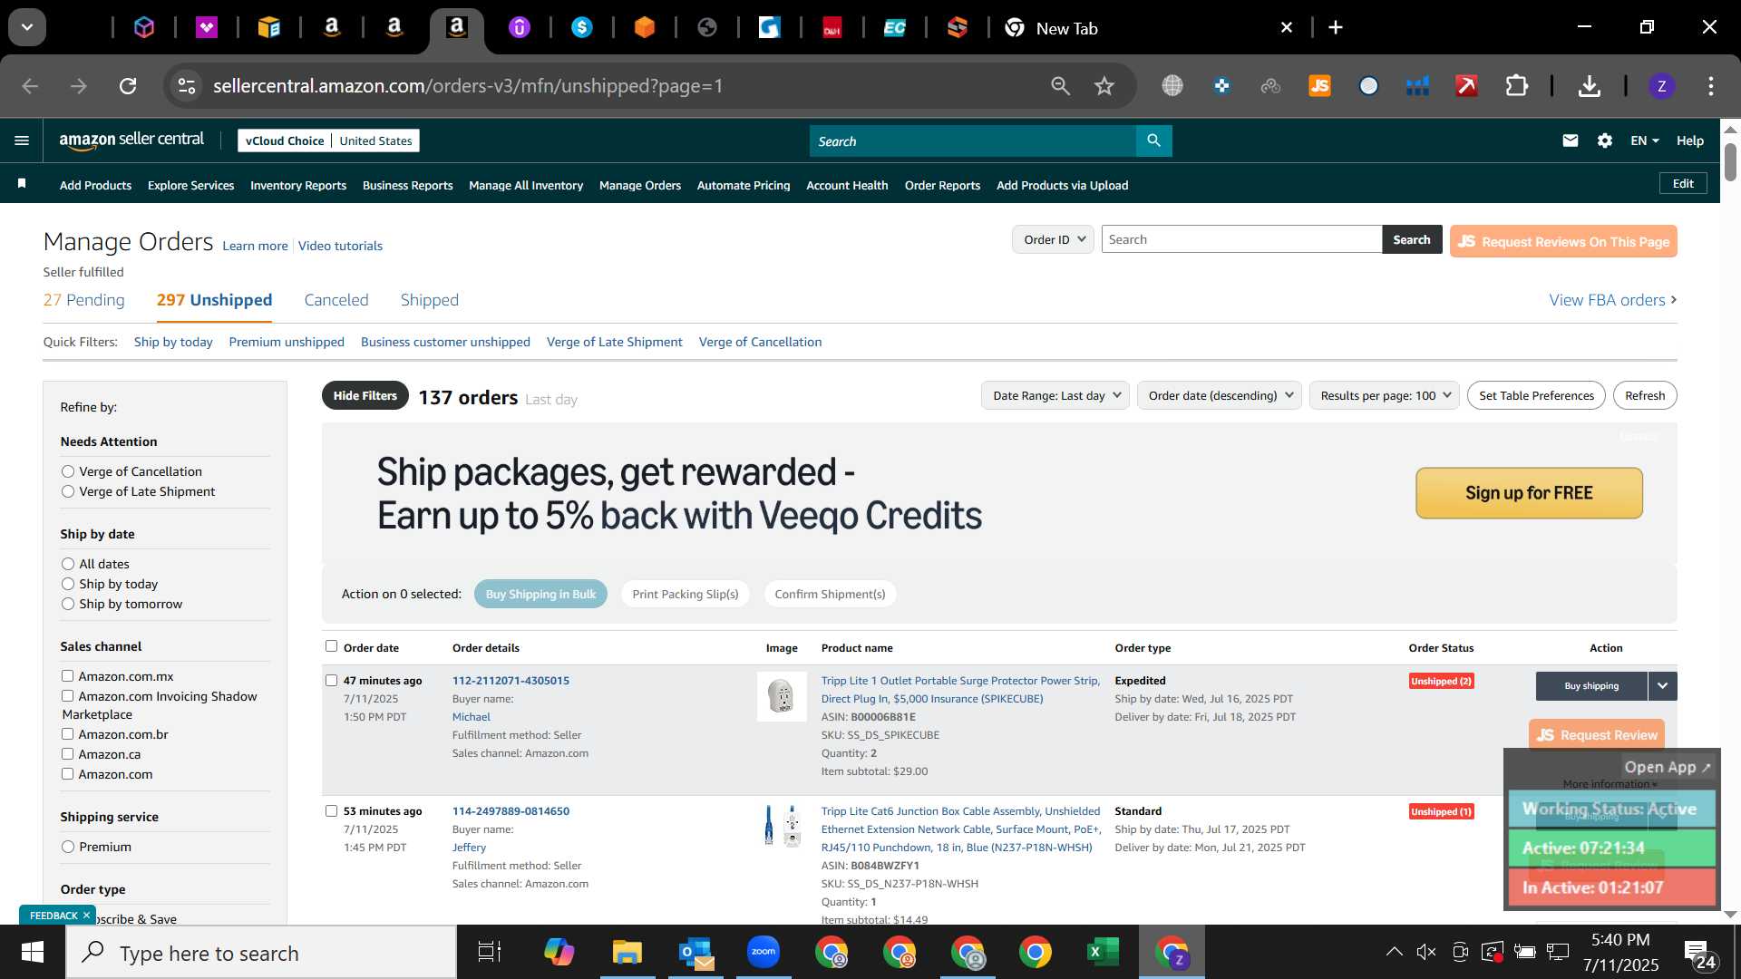
Task: Open File Explorer from the taskbar
Action: (627, 952)
